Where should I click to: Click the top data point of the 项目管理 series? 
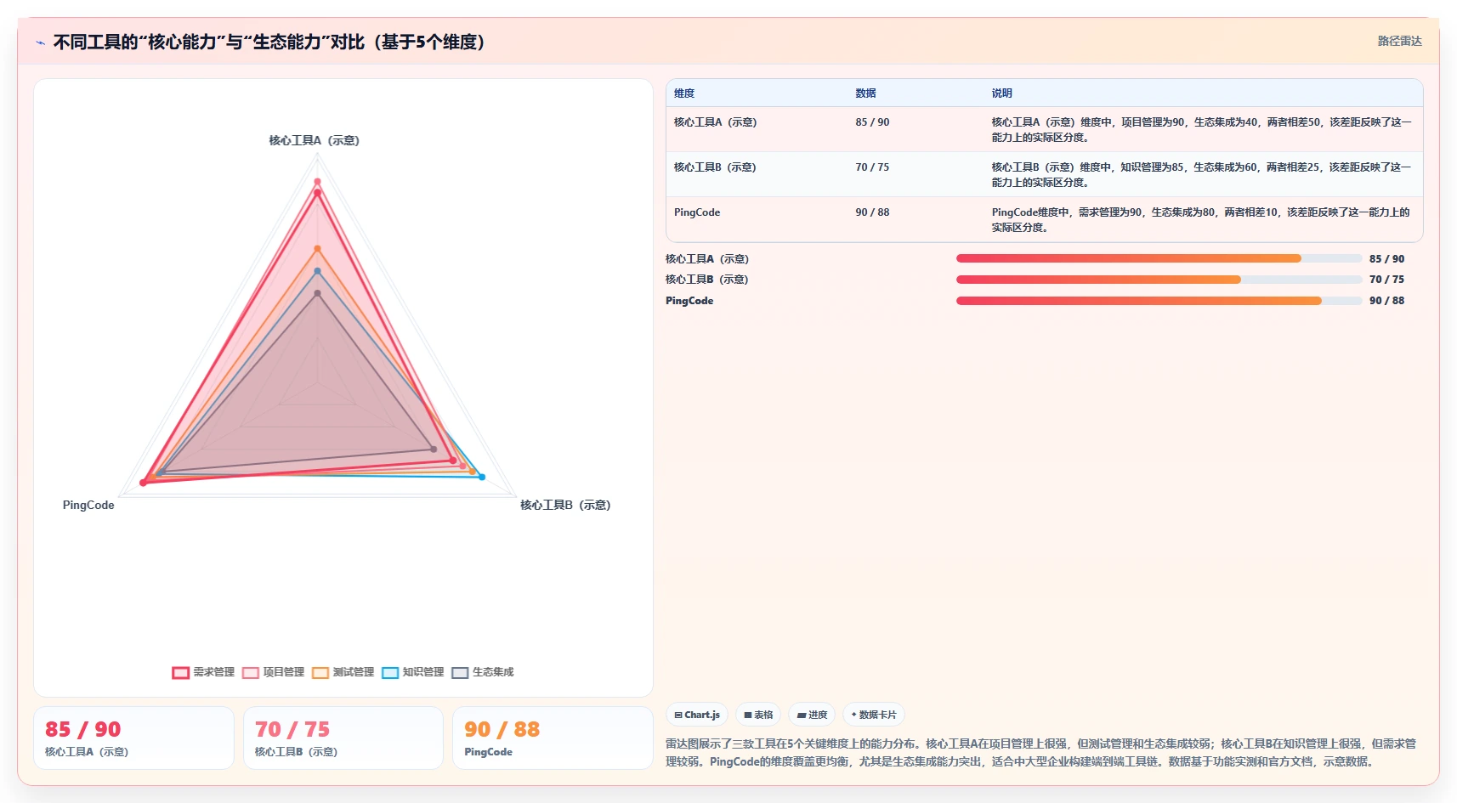point(317,182)
